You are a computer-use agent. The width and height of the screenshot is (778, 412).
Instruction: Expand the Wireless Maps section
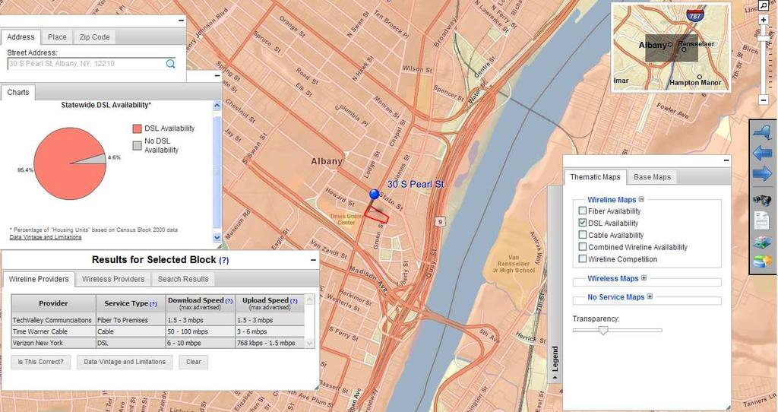(644, 278)
